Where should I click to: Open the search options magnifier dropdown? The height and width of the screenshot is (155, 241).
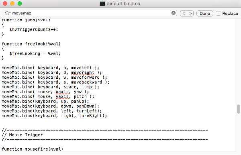8,13
